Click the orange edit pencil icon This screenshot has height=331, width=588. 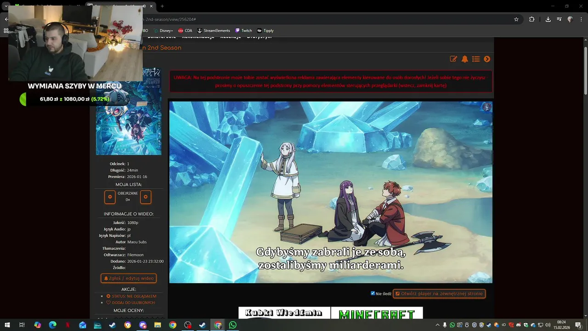453,59
